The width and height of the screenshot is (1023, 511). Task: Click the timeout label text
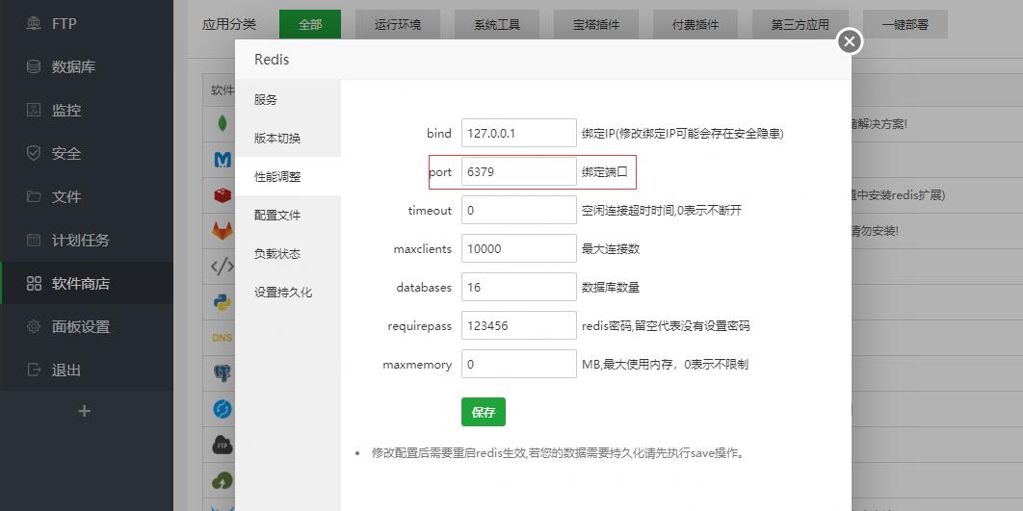coord(430,210)
